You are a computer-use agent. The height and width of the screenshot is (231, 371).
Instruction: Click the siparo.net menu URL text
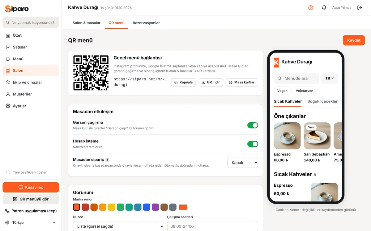tap(140, 82)
